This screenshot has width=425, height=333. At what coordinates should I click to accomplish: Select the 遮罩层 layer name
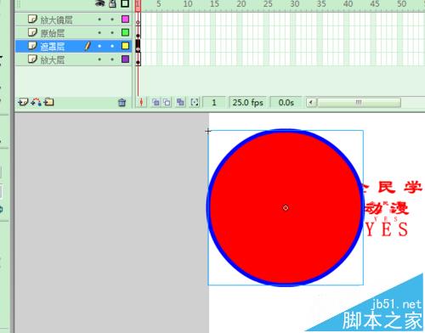tap(53, 47)
